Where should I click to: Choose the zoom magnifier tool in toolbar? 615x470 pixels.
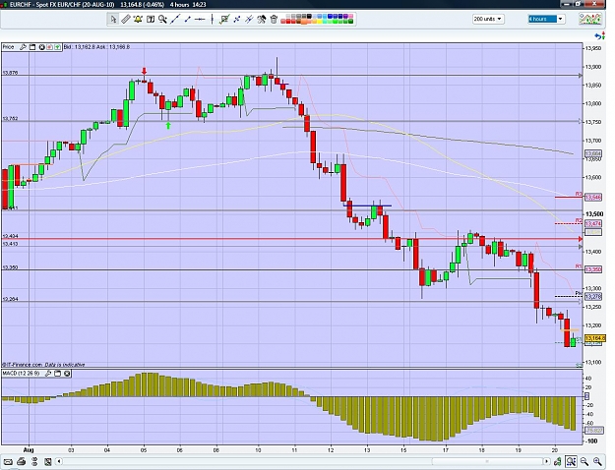click(162, 19)
